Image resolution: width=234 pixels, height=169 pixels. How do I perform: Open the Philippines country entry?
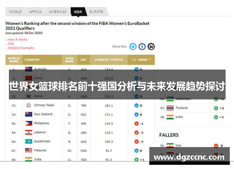tap(42, 123)
